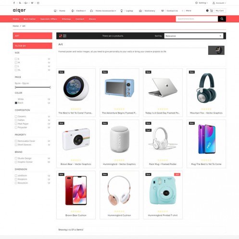The image size is (239, 239).
Task: Enable the Ceramic composition filter
Action: click(16, 116)
